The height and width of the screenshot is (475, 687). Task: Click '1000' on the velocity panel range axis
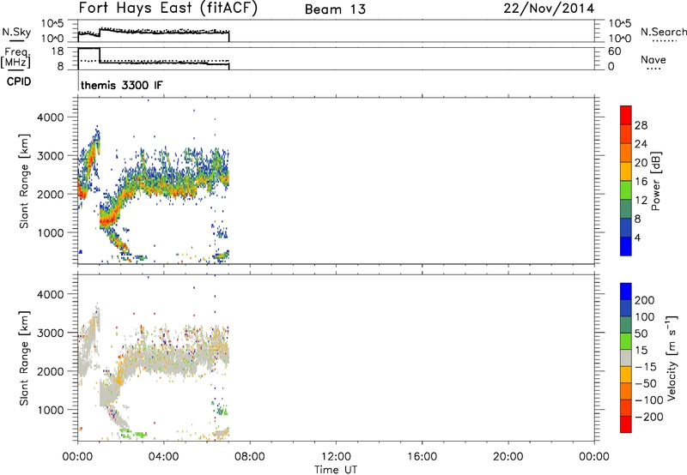tap(51, 410)
